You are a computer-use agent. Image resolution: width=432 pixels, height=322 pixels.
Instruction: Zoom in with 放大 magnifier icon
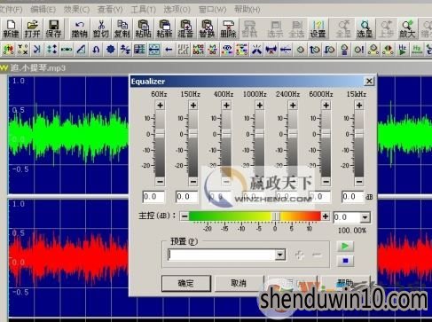pyautogui.click(x=407, y=28)
